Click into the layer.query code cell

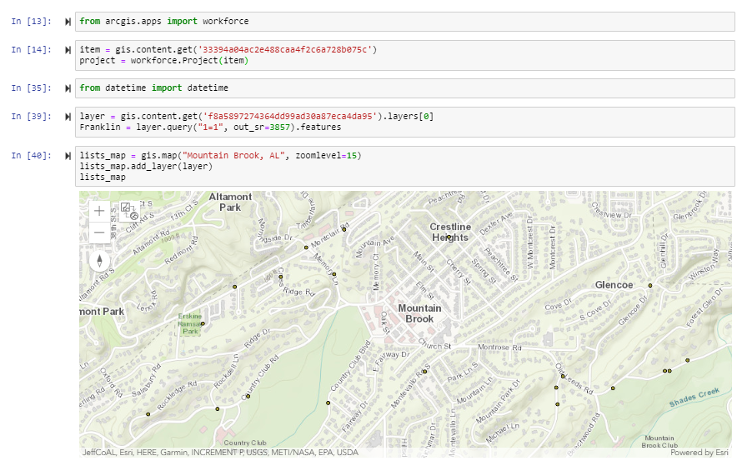tap(404, 122)
